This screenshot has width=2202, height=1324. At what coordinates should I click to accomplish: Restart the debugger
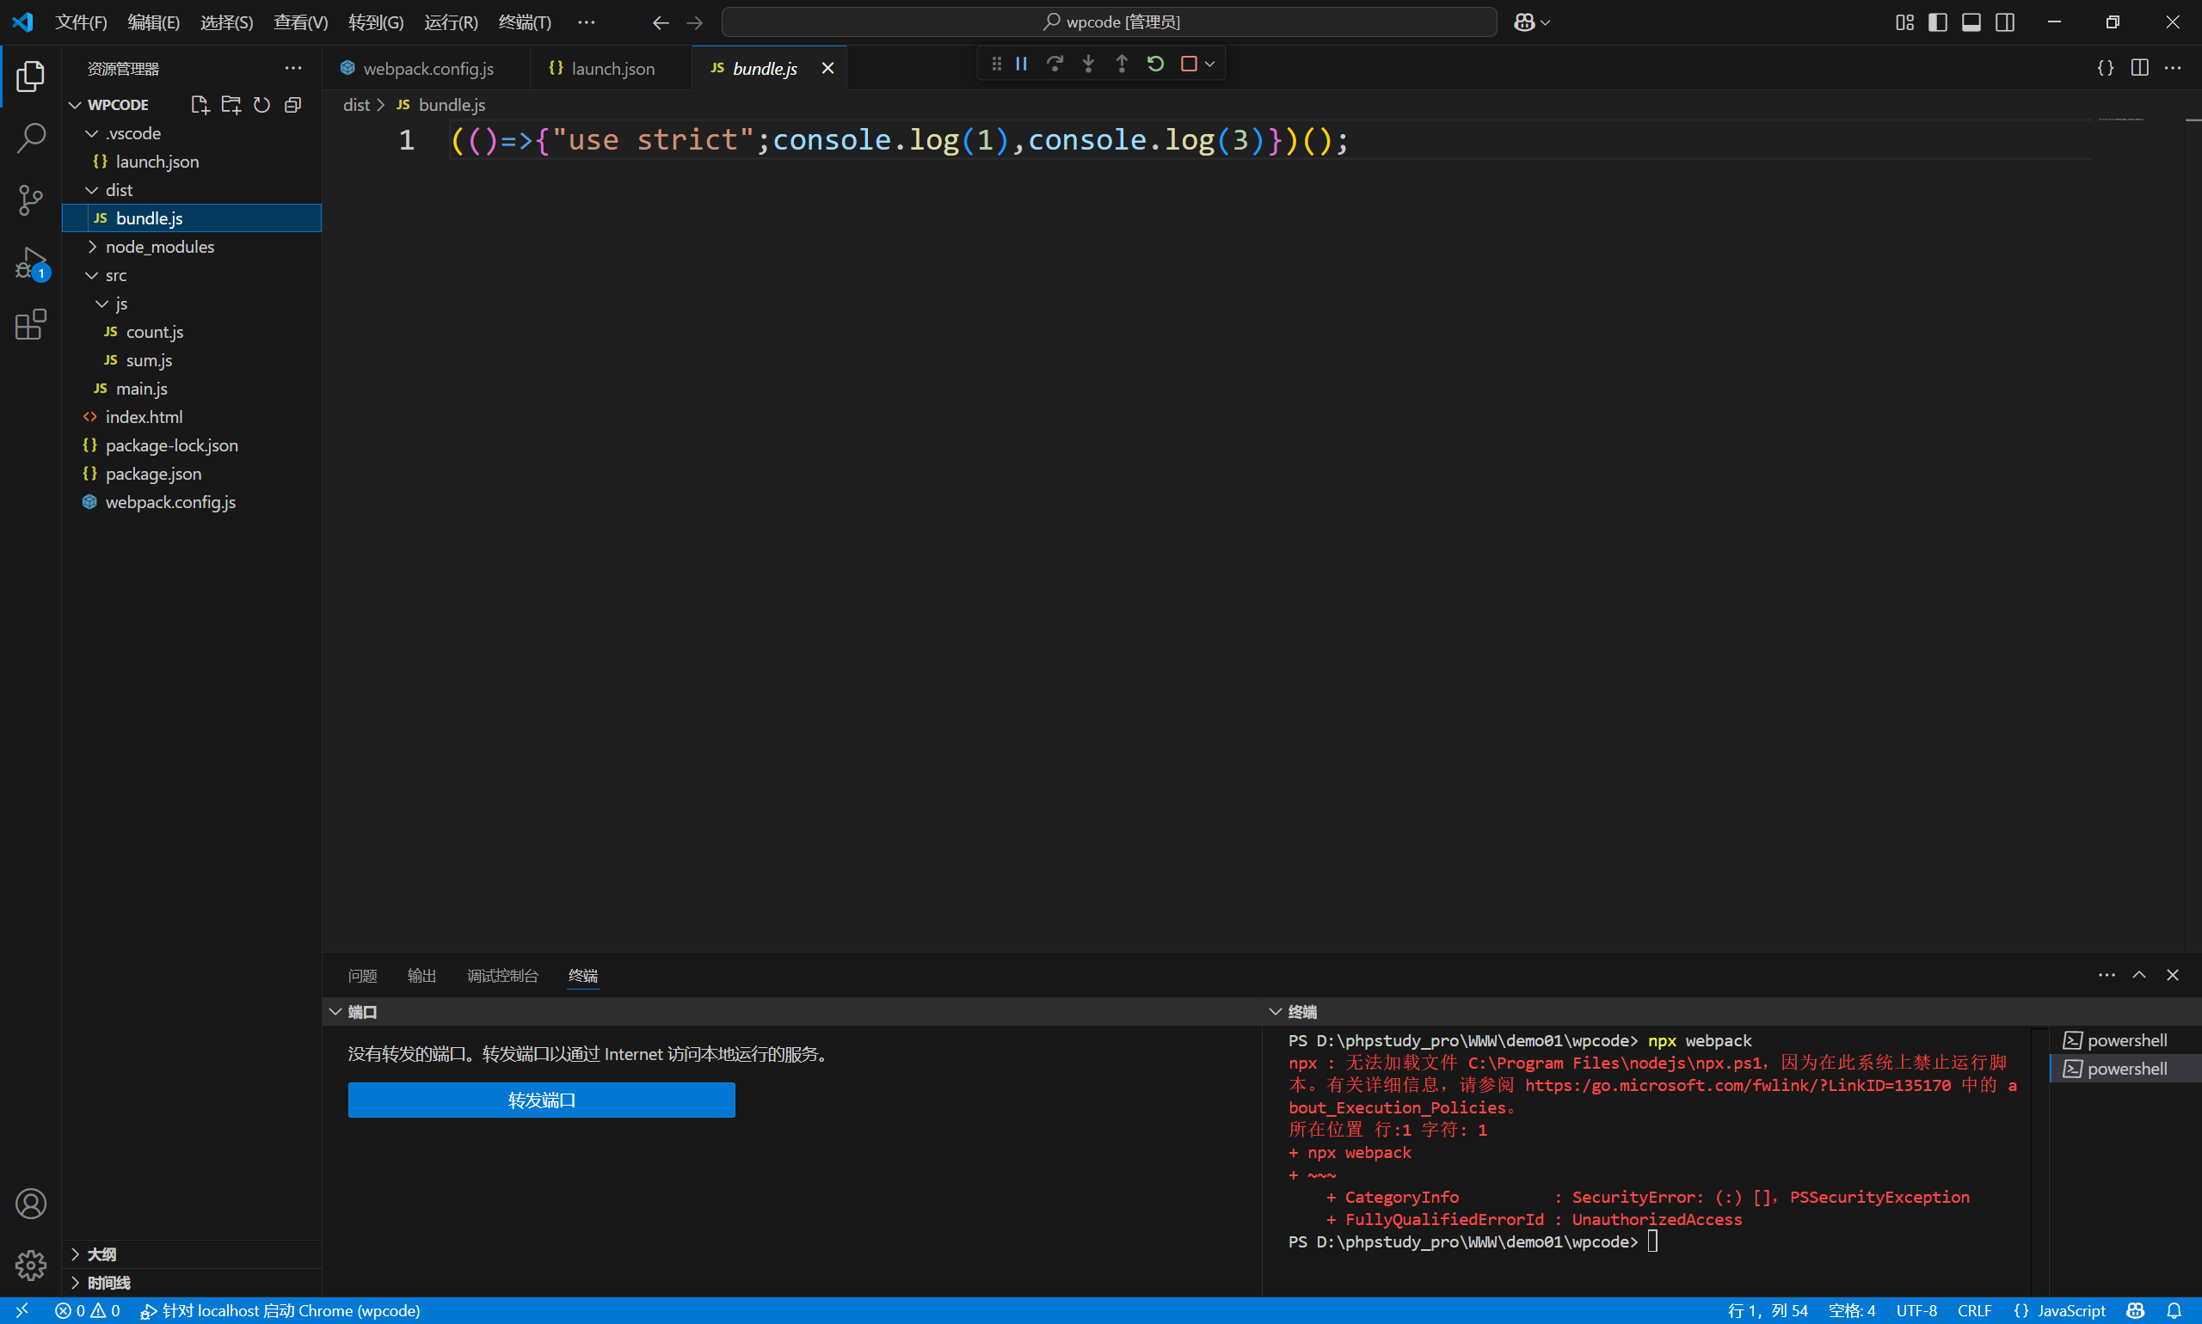point(1154,64)
